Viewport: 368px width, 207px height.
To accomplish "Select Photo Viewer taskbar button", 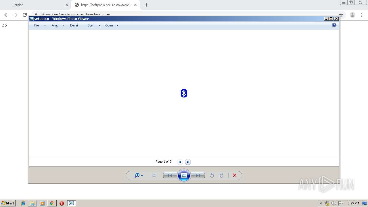I will point(71,203).
